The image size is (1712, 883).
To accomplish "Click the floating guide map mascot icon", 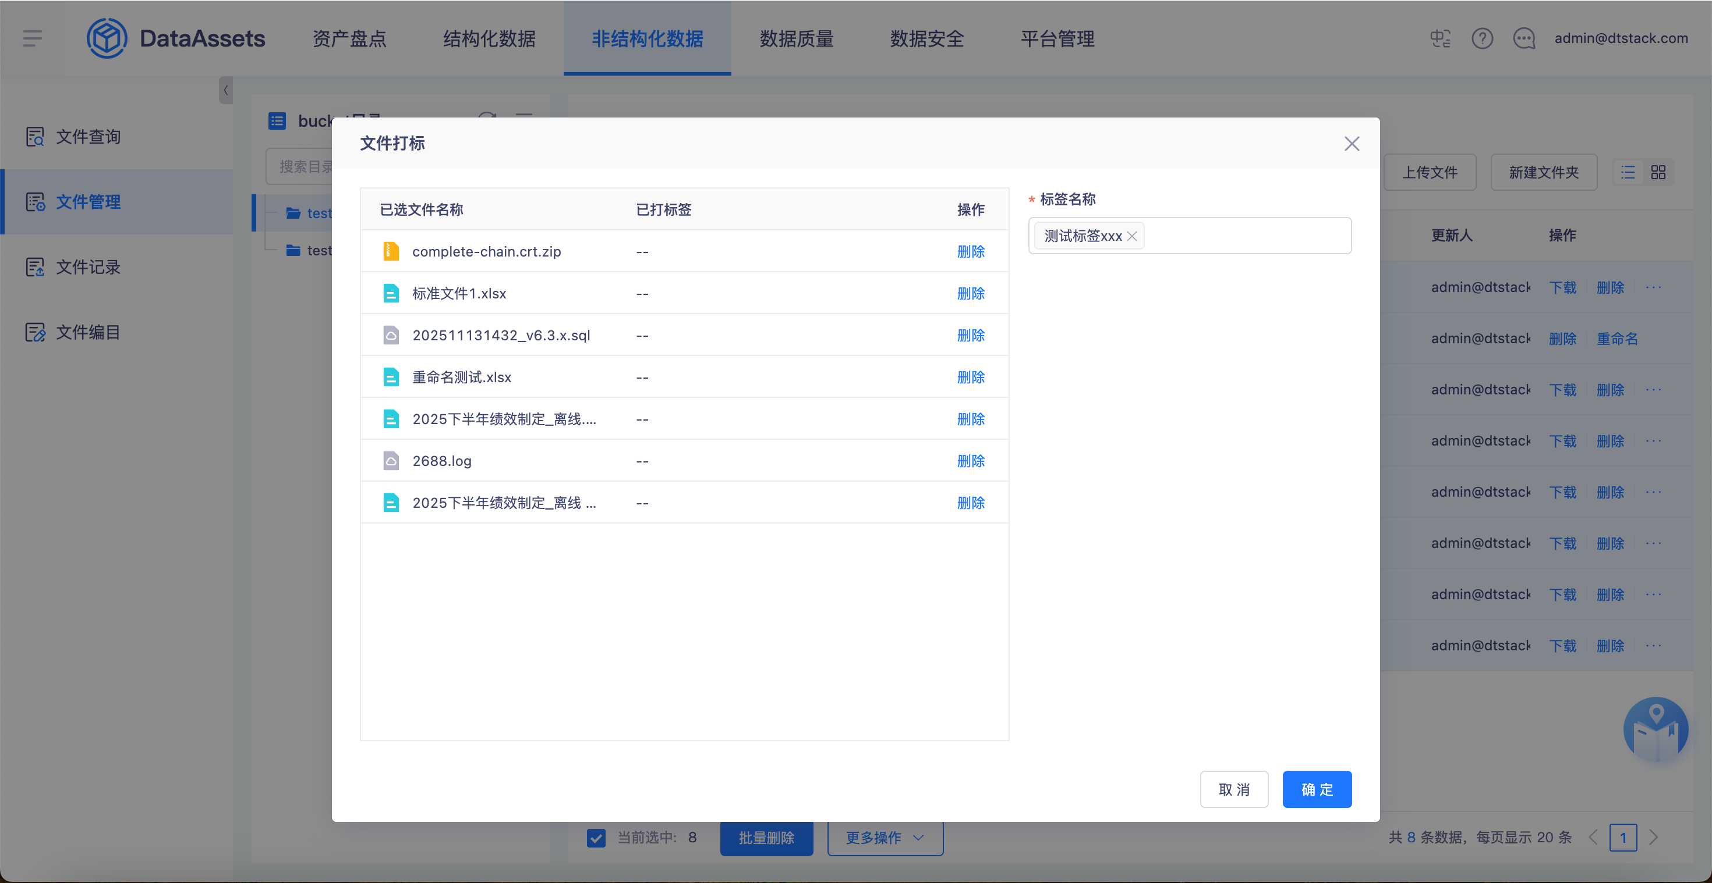I will [x=1655, y=729].
